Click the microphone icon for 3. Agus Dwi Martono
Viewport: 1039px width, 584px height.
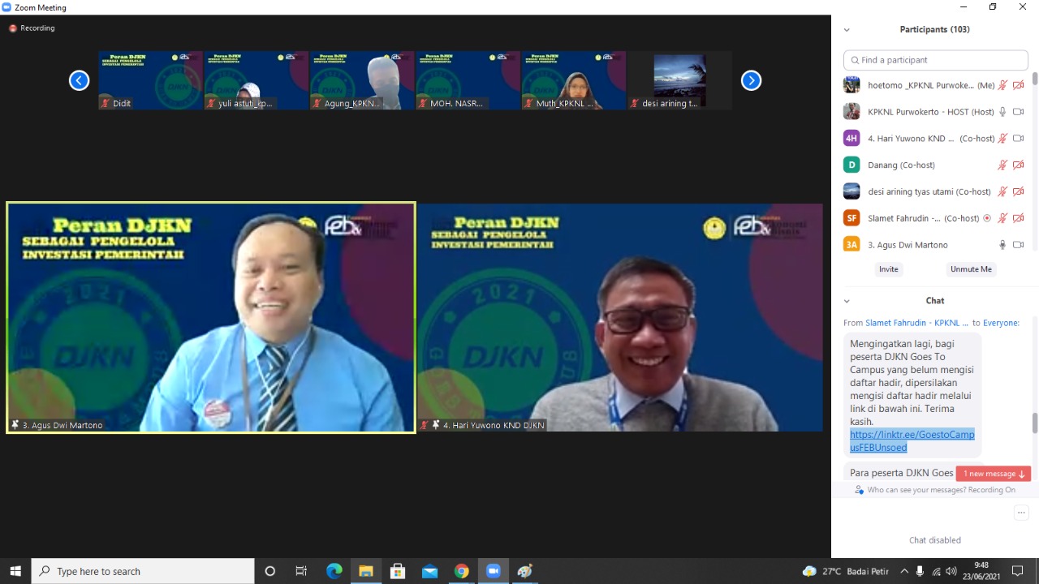pos(1002,245)
